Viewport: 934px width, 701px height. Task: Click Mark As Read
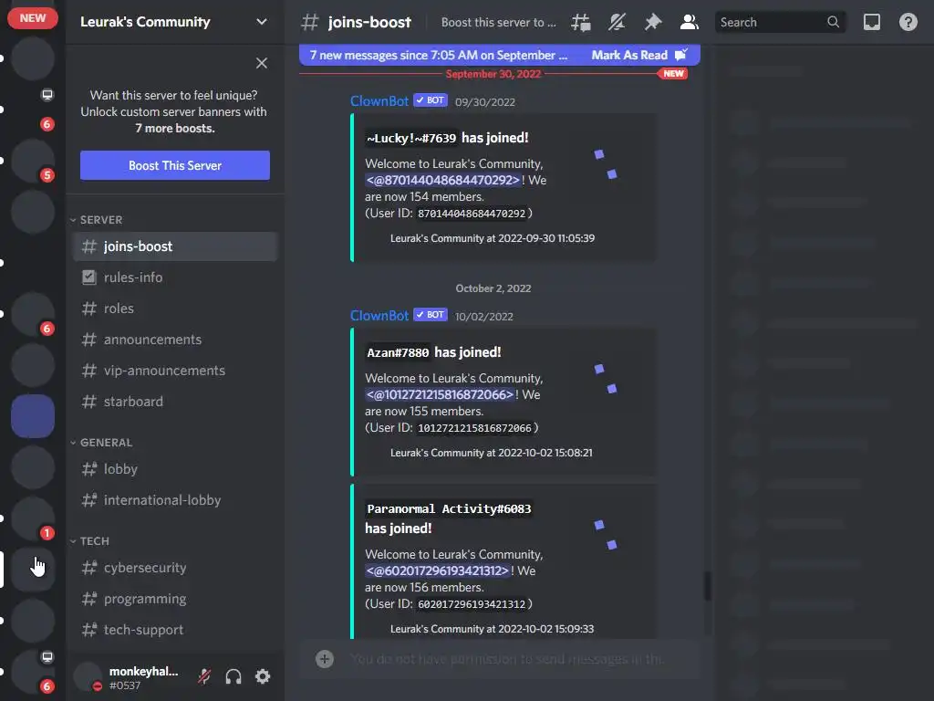click(638, 56)
